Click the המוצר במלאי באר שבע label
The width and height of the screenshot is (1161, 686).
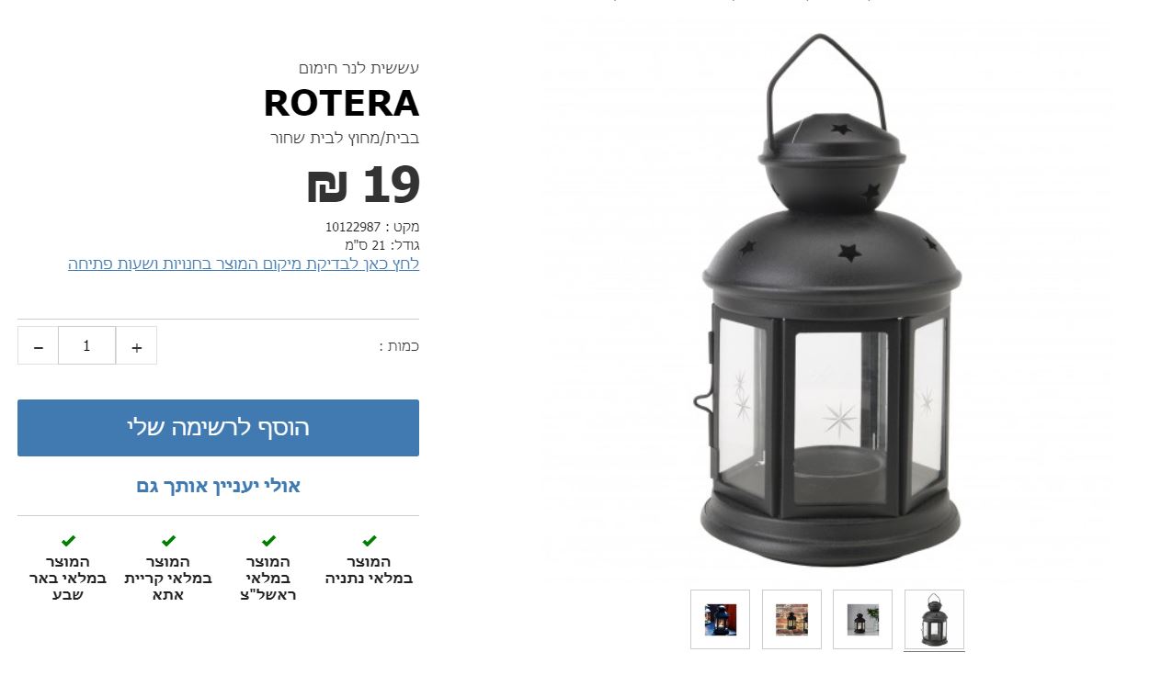(68, 579)
